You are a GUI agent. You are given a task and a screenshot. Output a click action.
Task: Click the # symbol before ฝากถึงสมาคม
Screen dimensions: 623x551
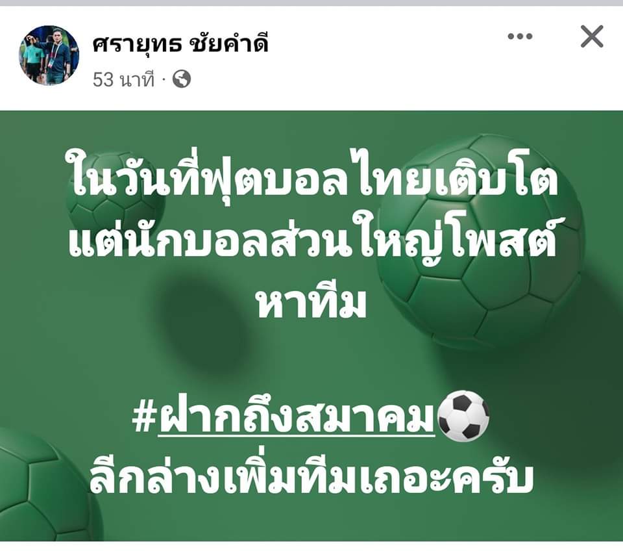coord(143,418)
